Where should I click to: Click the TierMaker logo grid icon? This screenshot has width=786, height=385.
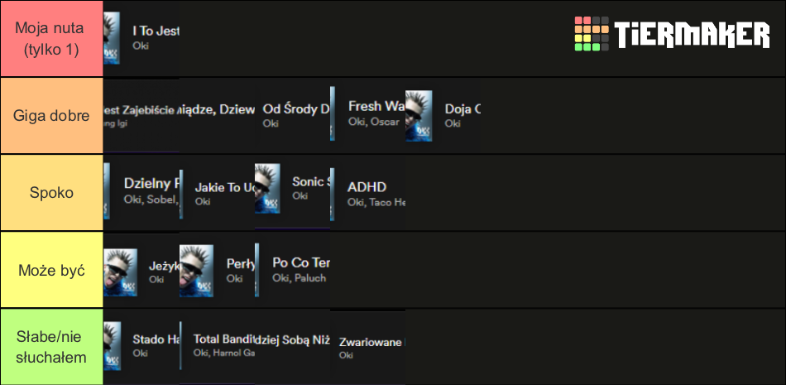tap(592, 34)
